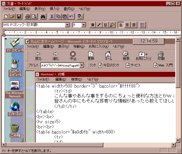The image size is (182, 154).
Task: Open お気に入り(A) menu in Internet Explorer menu bar
Action: 99,47
